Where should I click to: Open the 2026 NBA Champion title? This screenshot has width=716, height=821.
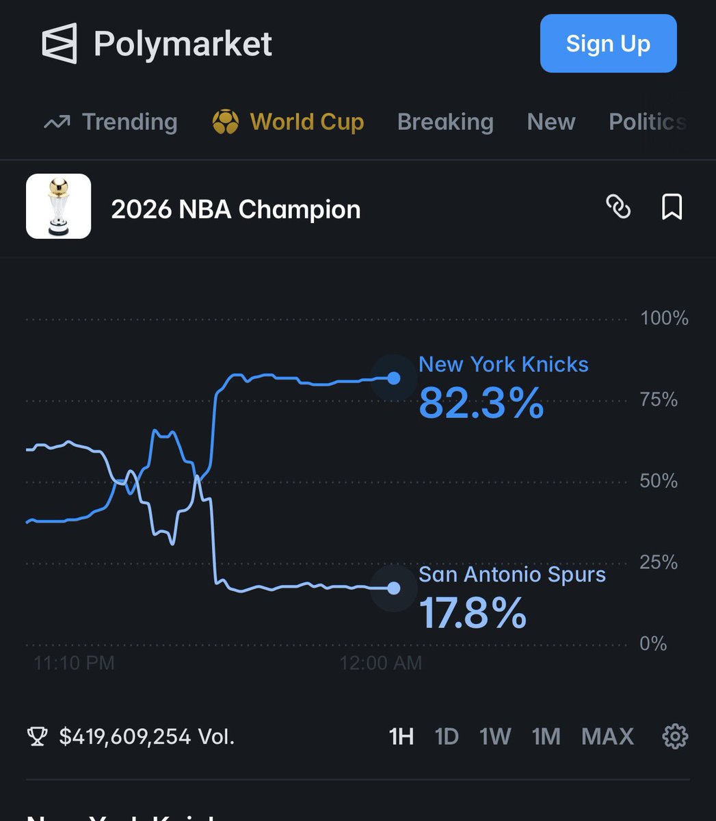[x=236, y=209]
